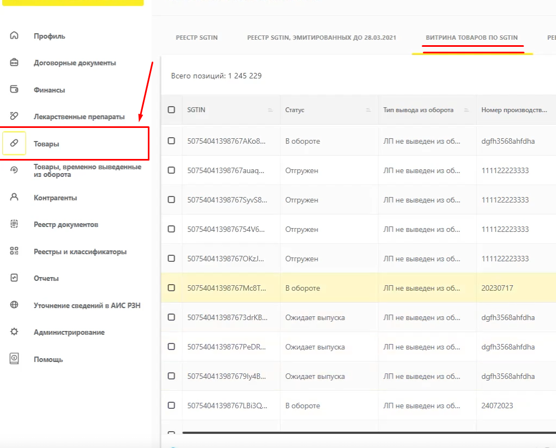The height and width of the screenshot is (448, 556).
Task: Select checkbox for highlighted row 20230717
Action: coord(171,288)
